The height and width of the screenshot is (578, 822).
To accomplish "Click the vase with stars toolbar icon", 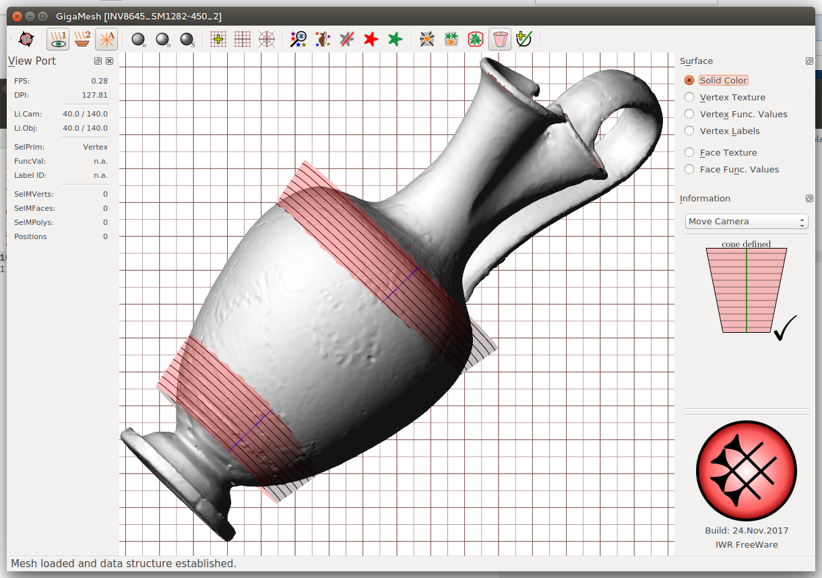I will 323,40.
